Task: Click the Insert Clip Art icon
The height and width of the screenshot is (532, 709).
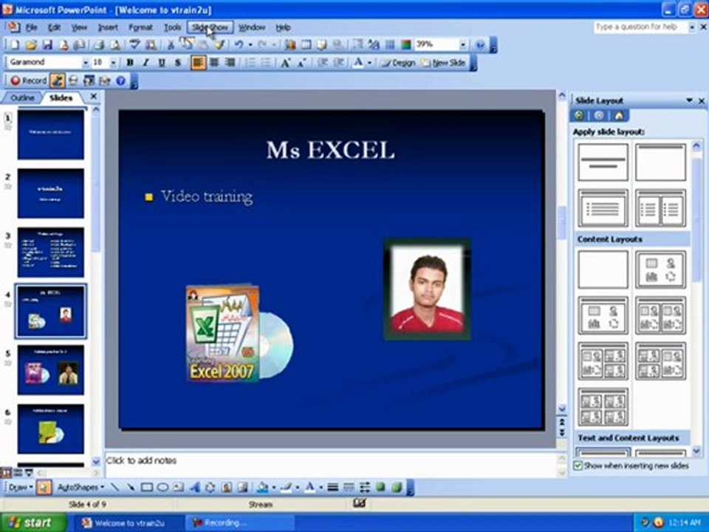Action: 227,487
